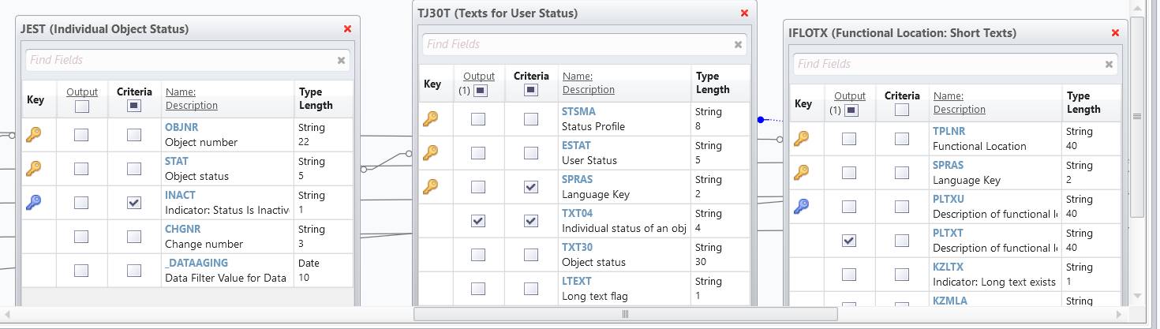Click the blue key icon beside INACT
The width and height of the screenshot is (1160, 329).
pyautogui.click(x=33, y=203)
